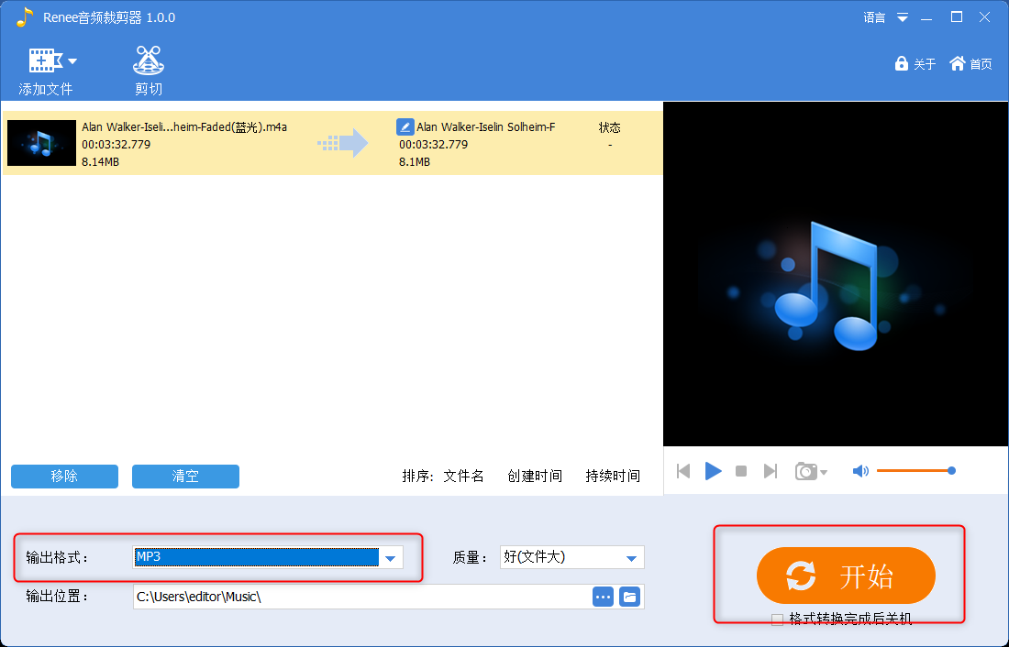1009x647 pixels.
Task: Click the 8.1MB output size text
Action: [x=415, y=161]
